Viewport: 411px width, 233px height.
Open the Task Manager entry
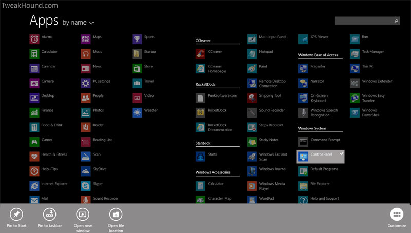pos(367,54)
